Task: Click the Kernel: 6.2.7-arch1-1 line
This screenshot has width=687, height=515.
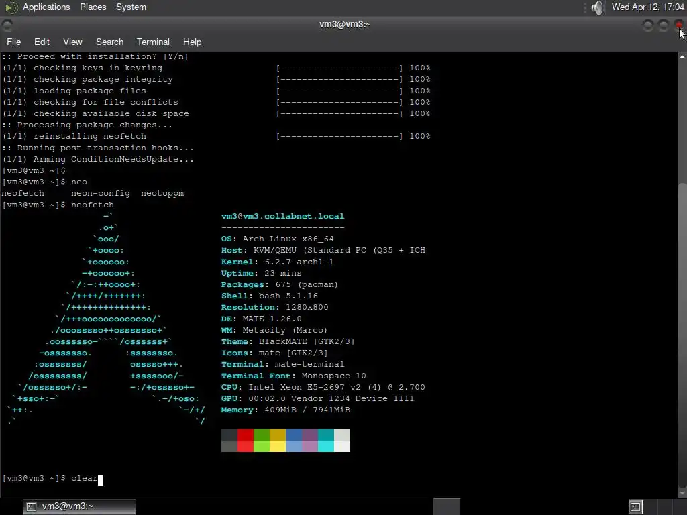Action: (277, 262)
